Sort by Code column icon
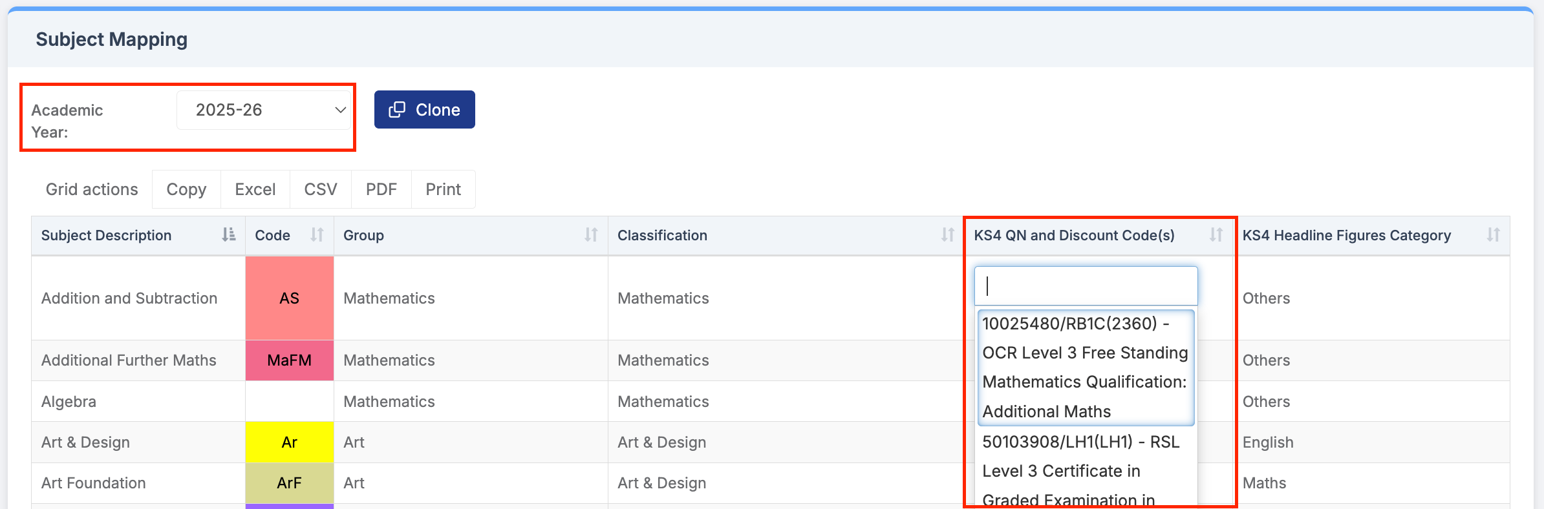 (317, 235)
